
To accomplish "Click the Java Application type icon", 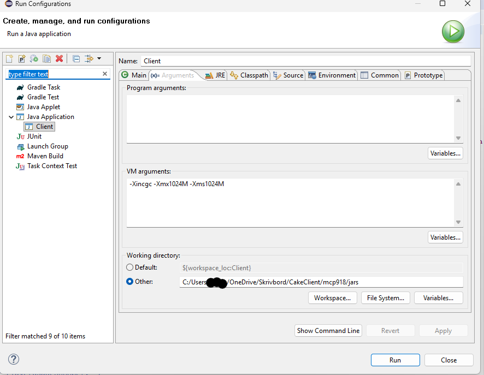I will pyautogui.click(x=20, y=117).
